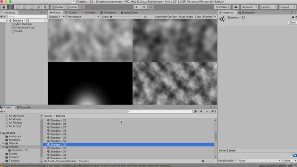The height and width of the screenshot is (167, 297).
Task: Toggle Mute Audio in Game view
Action: 186,17
